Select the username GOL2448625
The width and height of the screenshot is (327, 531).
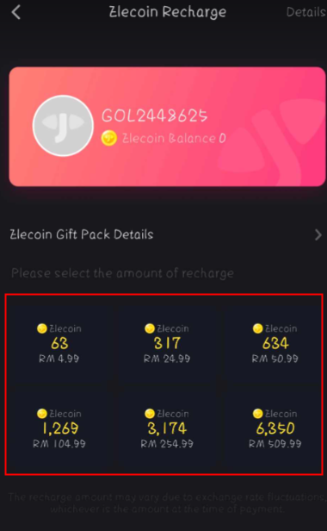pyautogui.click(x=155, y=116)
